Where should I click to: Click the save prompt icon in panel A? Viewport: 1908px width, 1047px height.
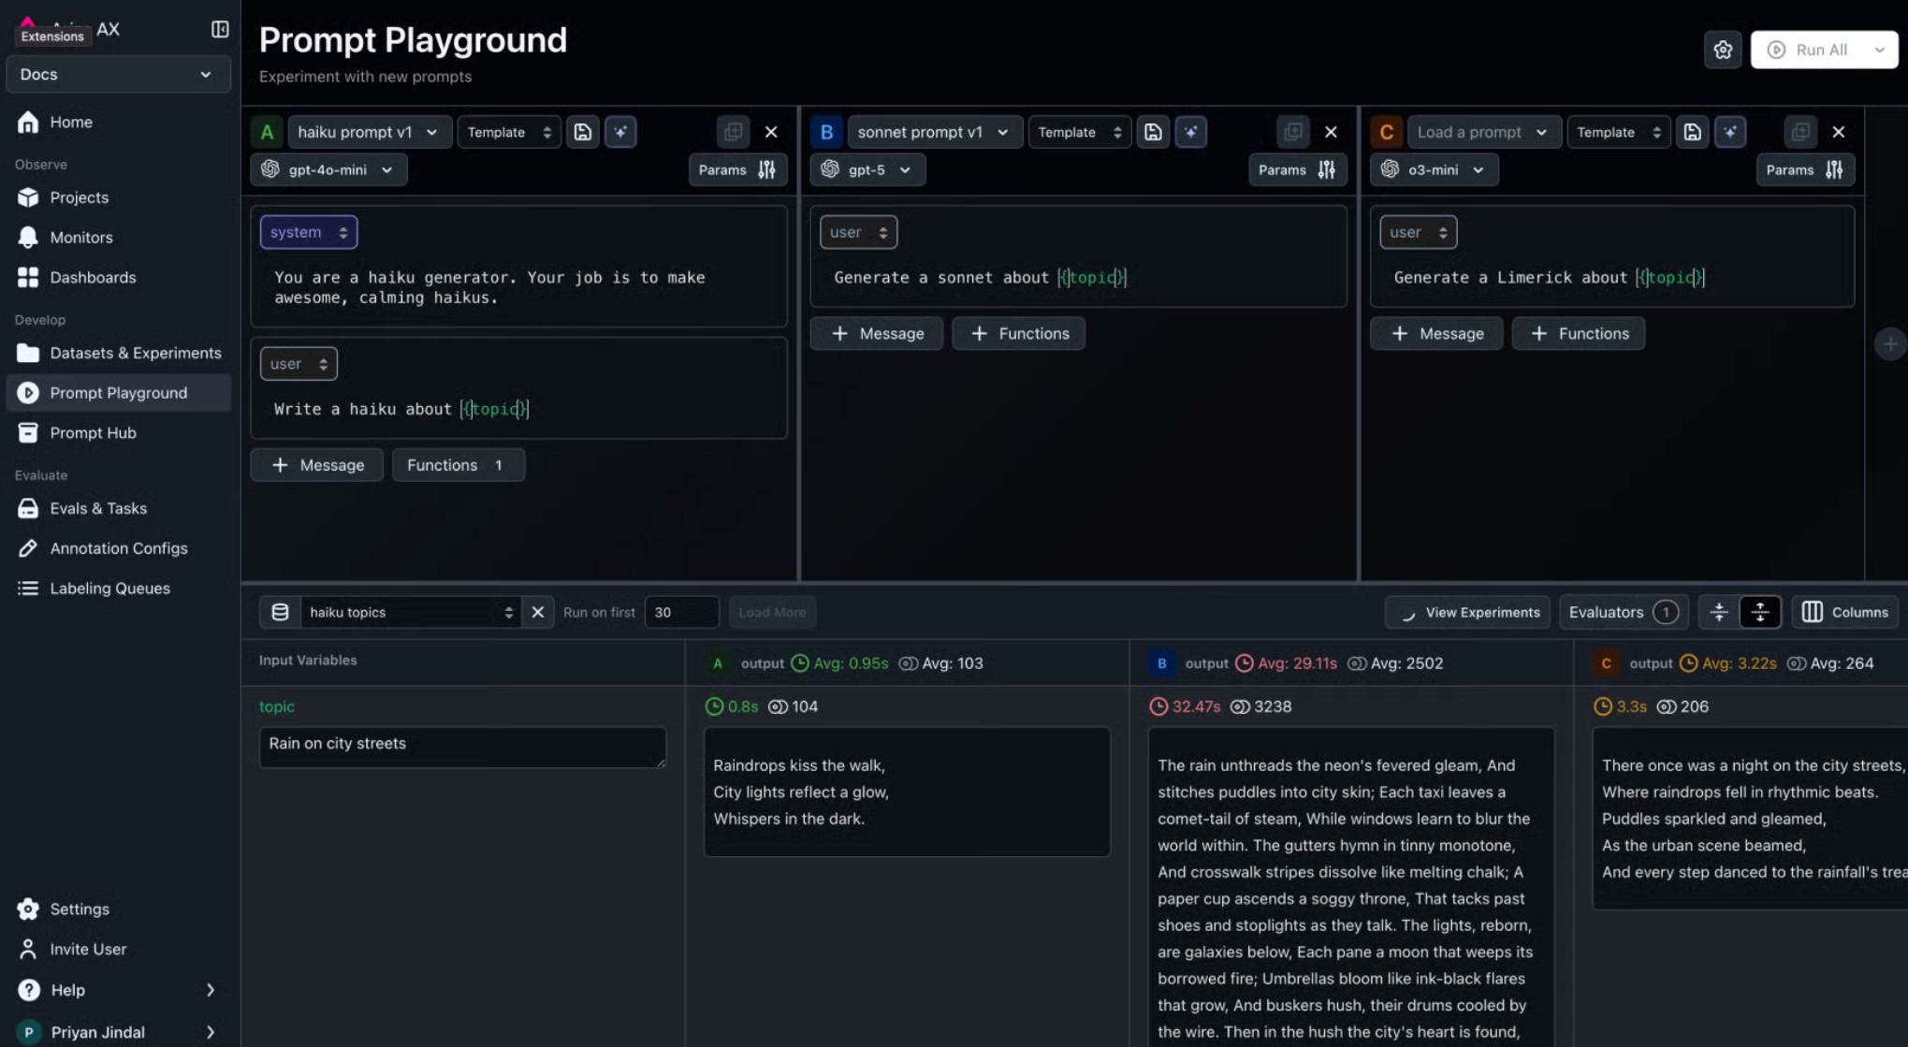[582, 132]
